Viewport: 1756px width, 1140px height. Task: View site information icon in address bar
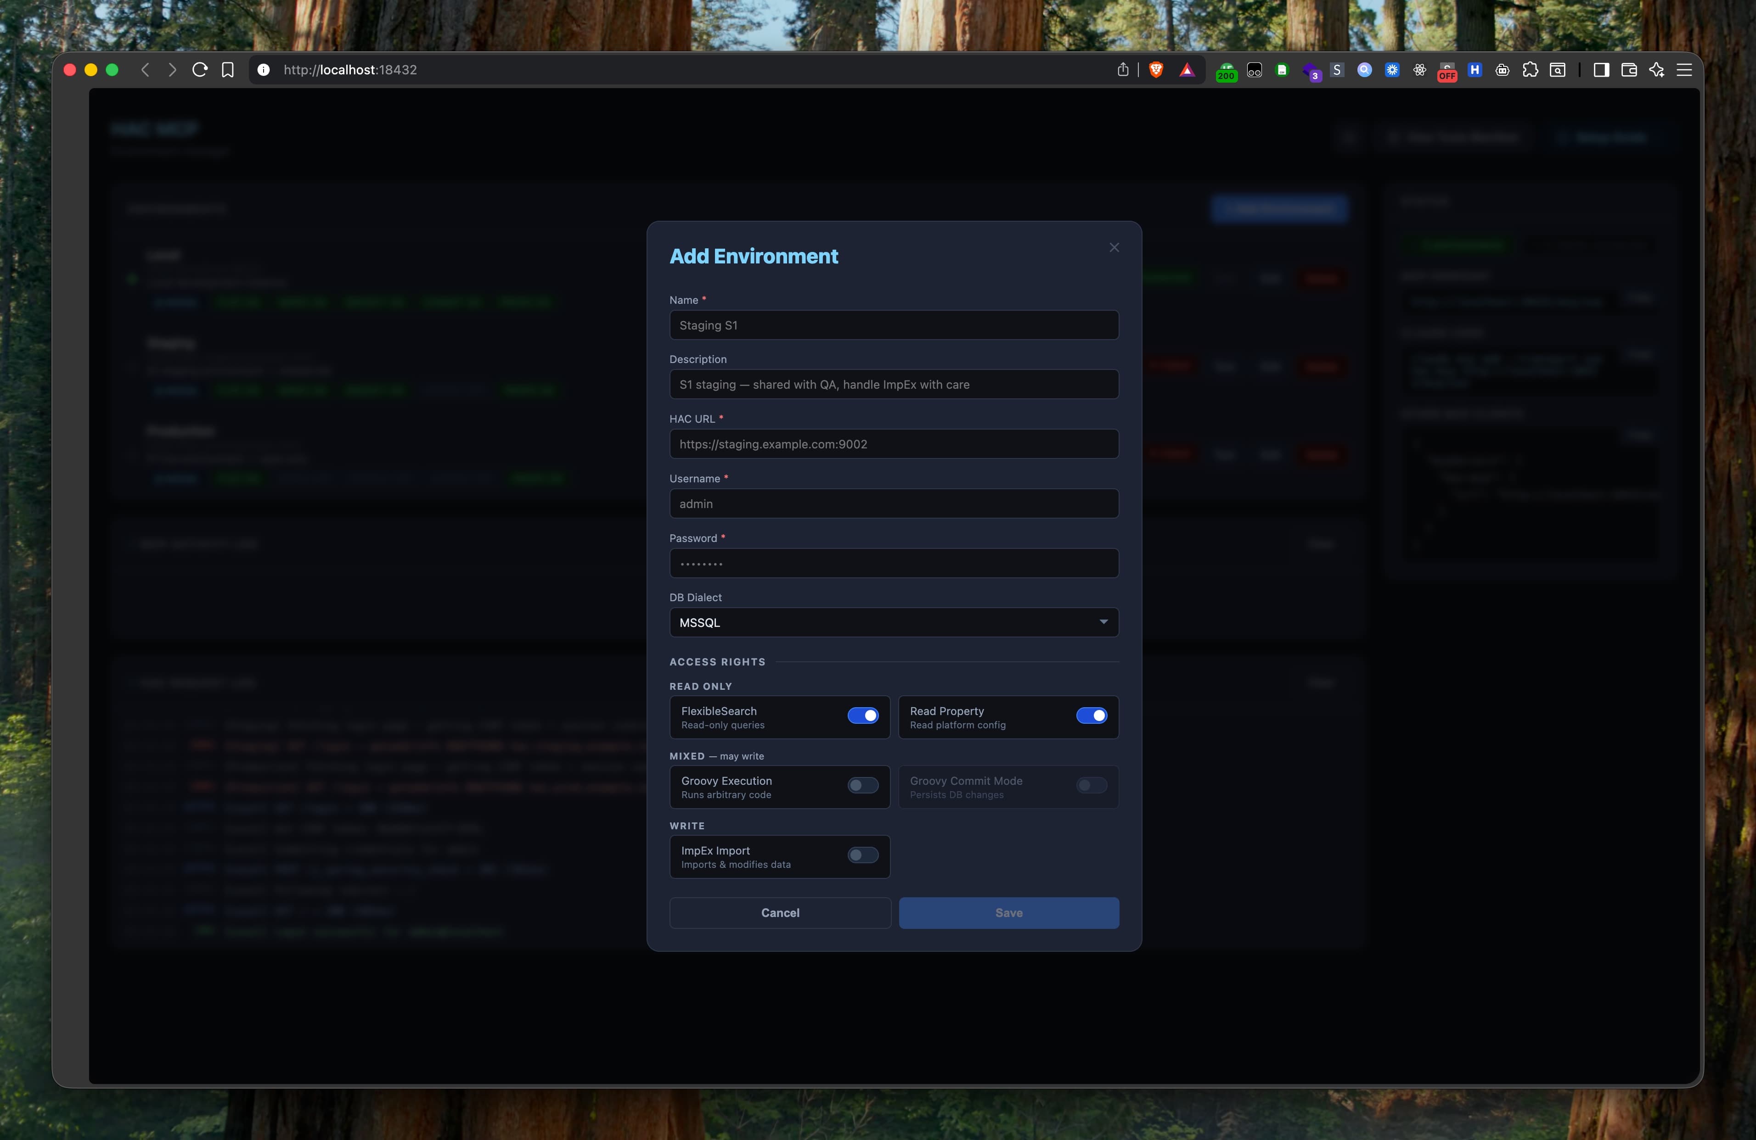click(264, 70)
